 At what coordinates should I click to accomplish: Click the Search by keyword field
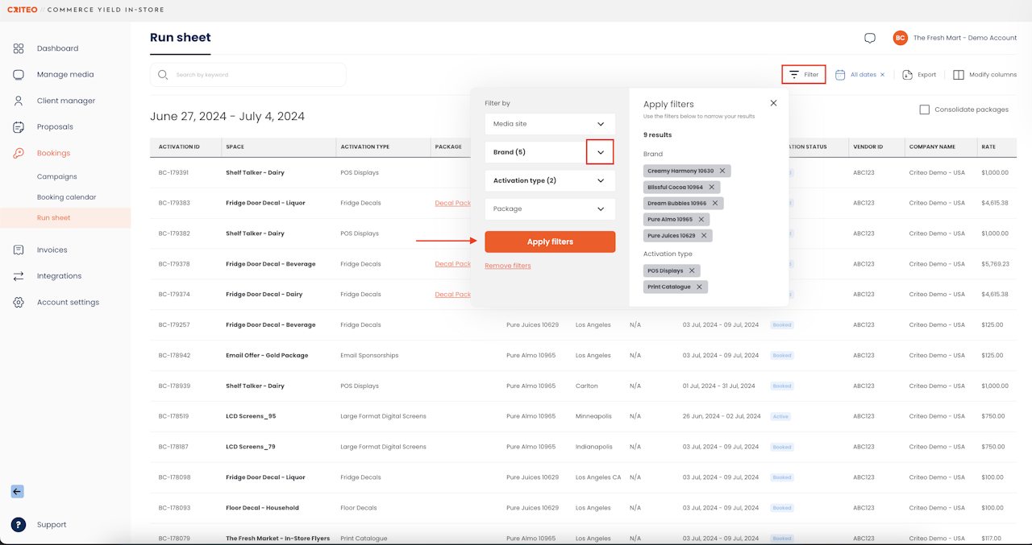pyautogui.click(x=248, y=75)
